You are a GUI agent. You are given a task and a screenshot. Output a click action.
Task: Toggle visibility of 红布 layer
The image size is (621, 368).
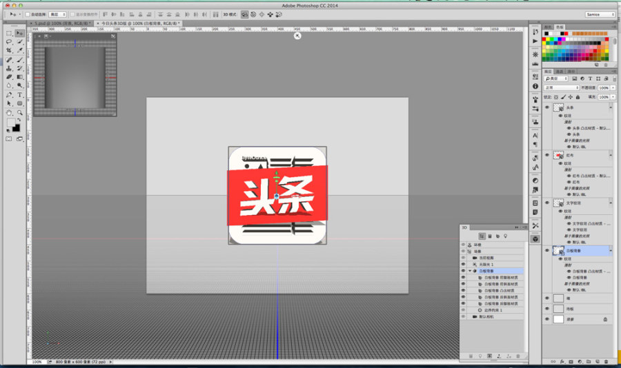pos(547,155)
